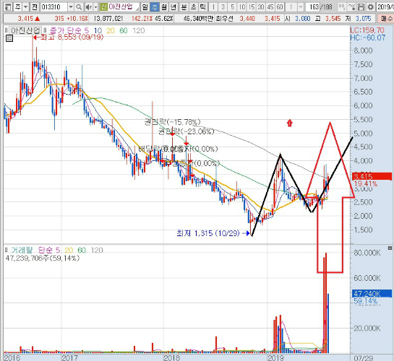Click the add candlestick indicator icon
Image resolution: width=394 pixels, height=361 pixels.
coord(341,7)
